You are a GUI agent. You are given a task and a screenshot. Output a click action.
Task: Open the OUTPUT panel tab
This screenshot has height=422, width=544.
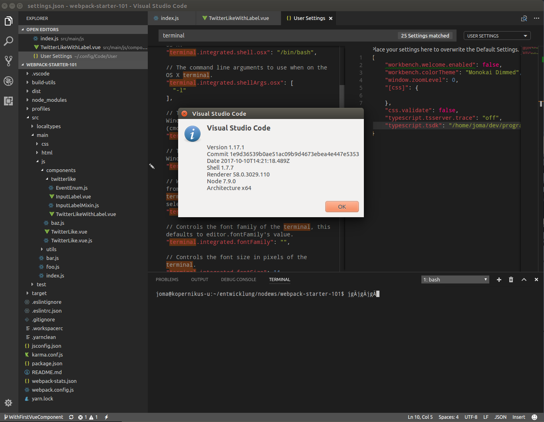200,279
